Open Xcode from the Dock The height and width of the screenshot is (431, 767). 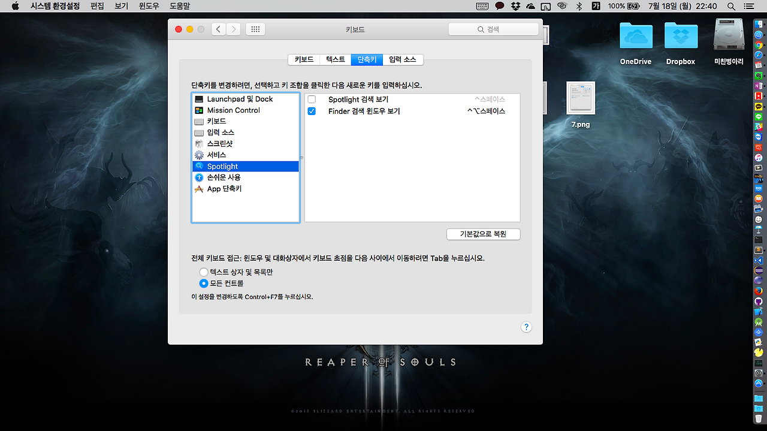point(759,312)
